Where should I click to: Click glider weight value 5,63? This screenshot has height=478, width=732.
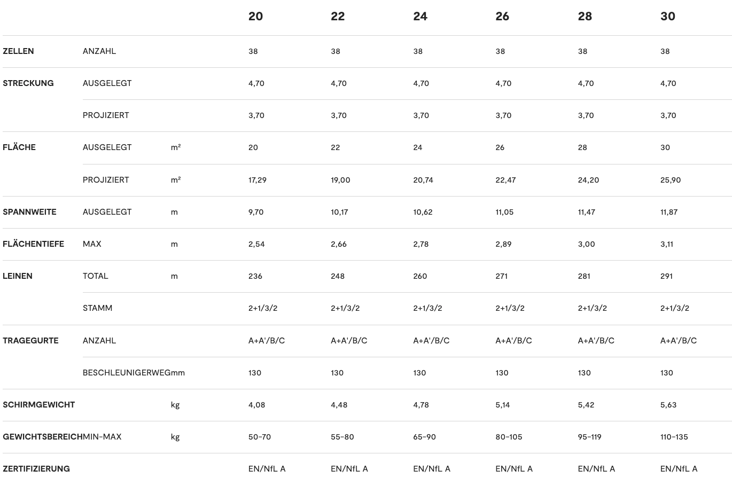[x=668, y=405]
